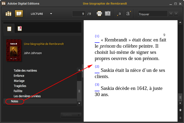Go to previous search result arrow

171,14
